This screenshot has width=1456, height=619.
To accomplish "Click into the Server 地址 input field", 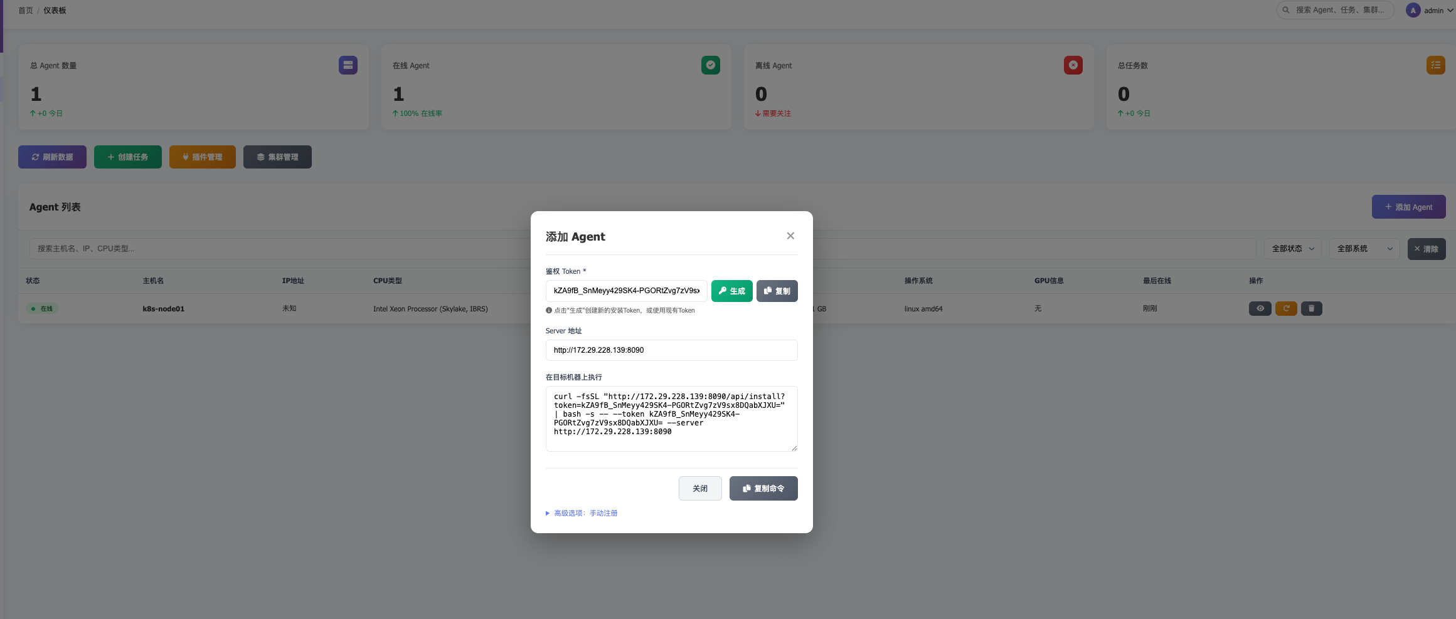I will pyautogui.click(x=671, y=350).
